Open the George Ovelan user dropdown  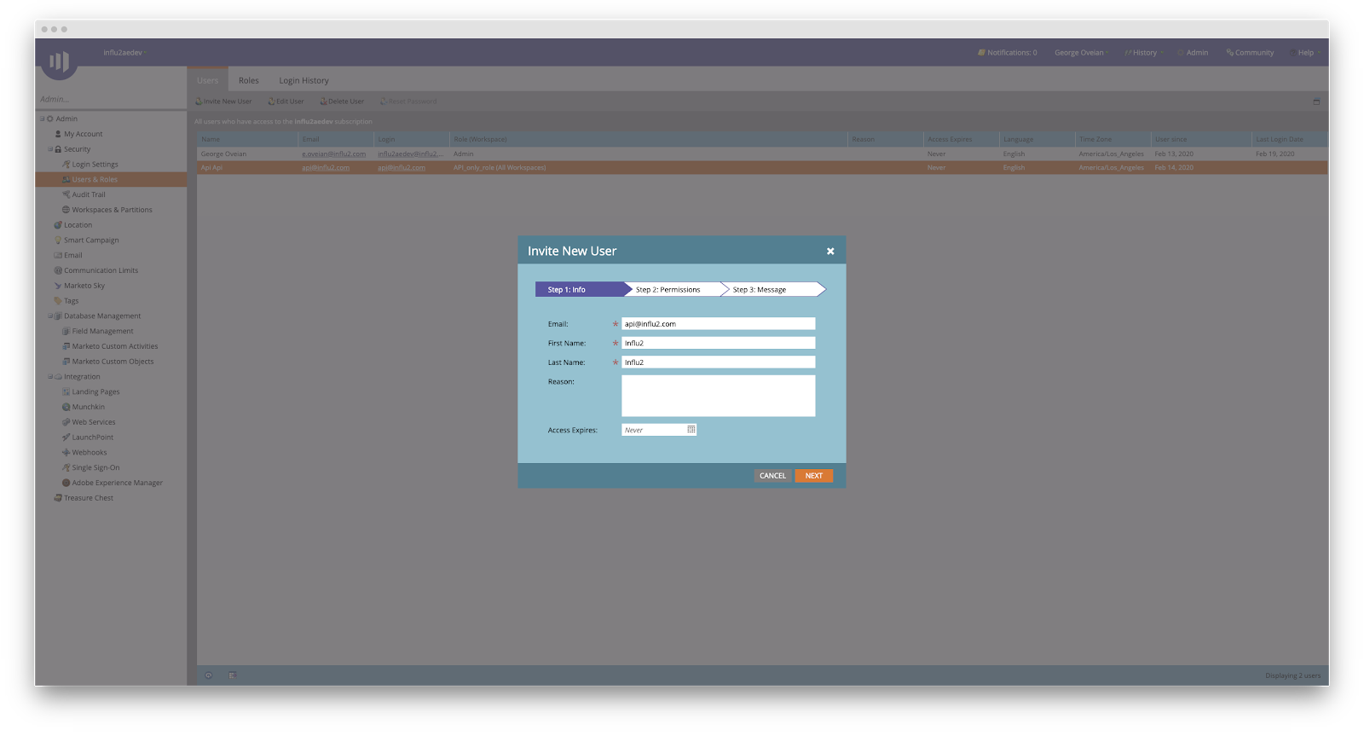pyautogui.click(x=1081, y=53)
